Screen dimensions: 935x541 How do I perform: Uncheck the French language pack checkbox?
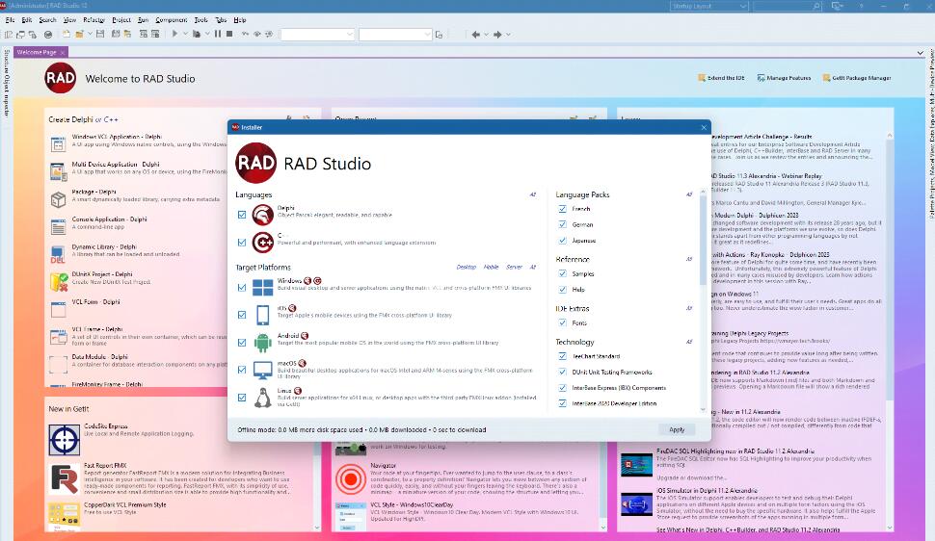tap(563, 209)
